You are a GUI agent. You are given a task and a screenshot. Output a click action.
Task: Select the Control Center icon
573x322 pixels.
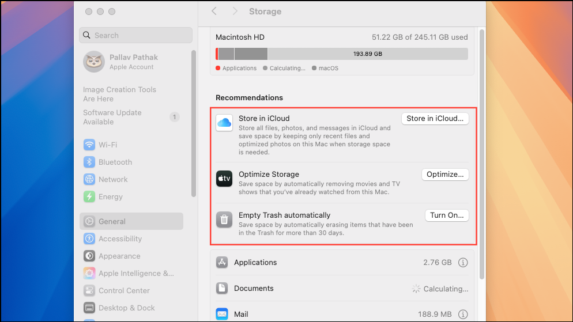pyautogui.click(x=89, y=290)
